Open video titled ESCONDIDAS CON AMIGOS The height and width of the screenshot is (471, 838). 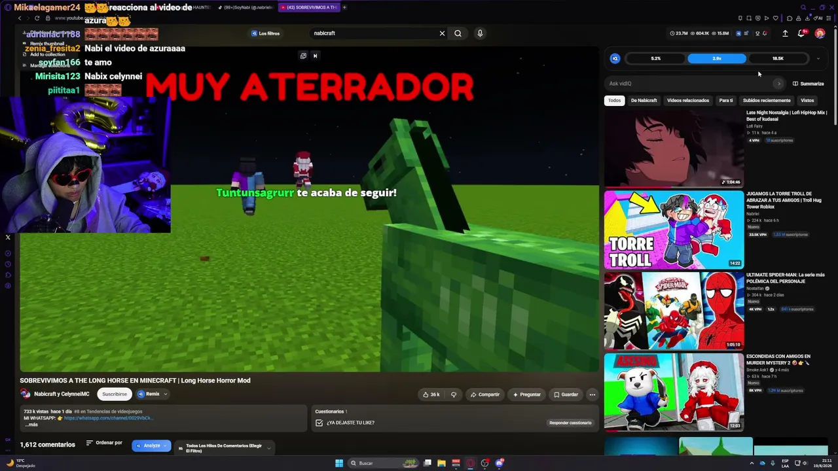778,360
